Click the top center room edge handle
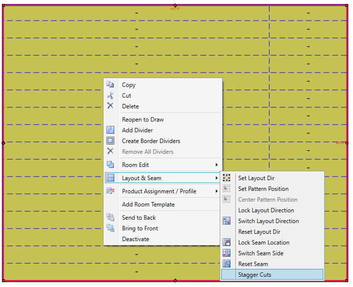This screenshot has height=287, width=353. pyautogui.click(x=175, y=5)
